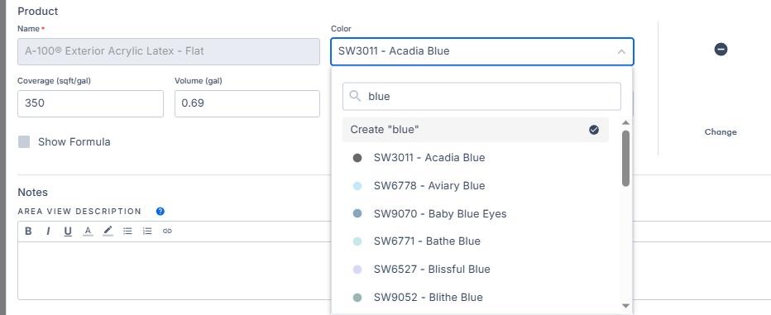Click the color list scroll down arrow
This screenshot has height=315, width=771.
tap(625, 306)
